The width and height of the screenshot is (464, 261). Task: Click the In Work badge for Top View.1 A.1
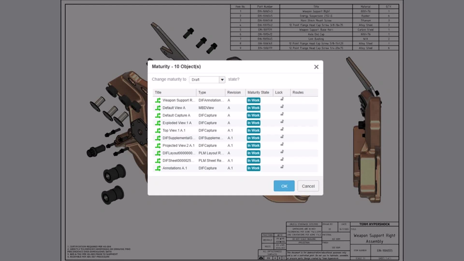click(254, 130)
